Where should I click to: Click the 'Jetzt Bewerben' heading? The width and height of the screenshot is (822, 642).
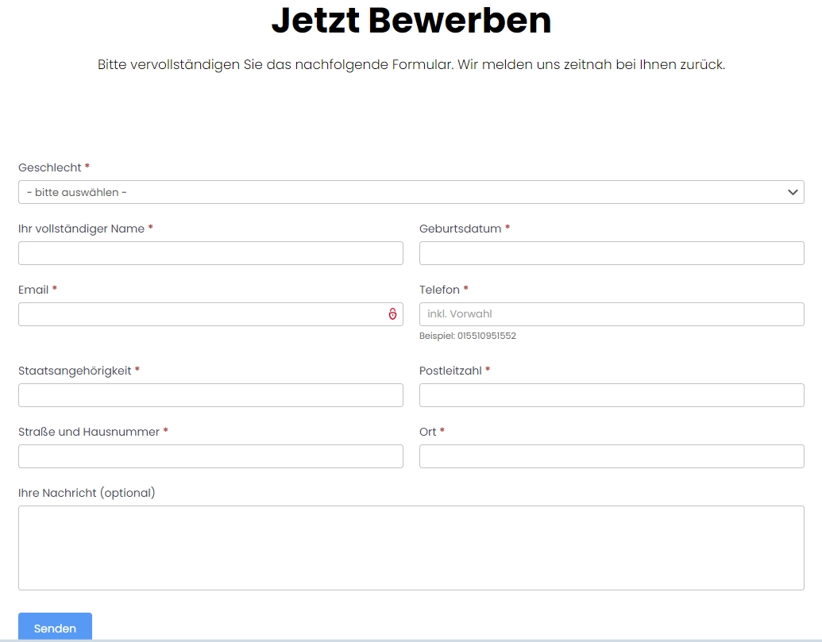[x=411, y=21]
